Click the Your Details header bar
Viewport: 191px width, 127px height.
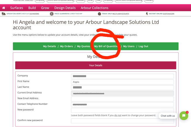96,65
